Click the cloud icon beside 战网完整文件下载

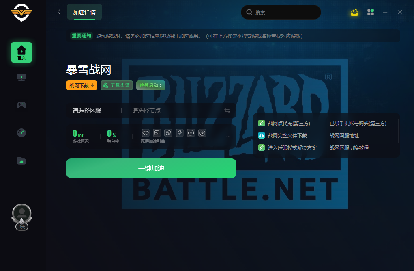(x=262, y=135)
